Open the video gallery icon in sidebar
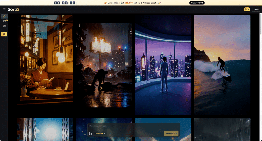This screenshot has width=262, height=141. click(4, 26)
